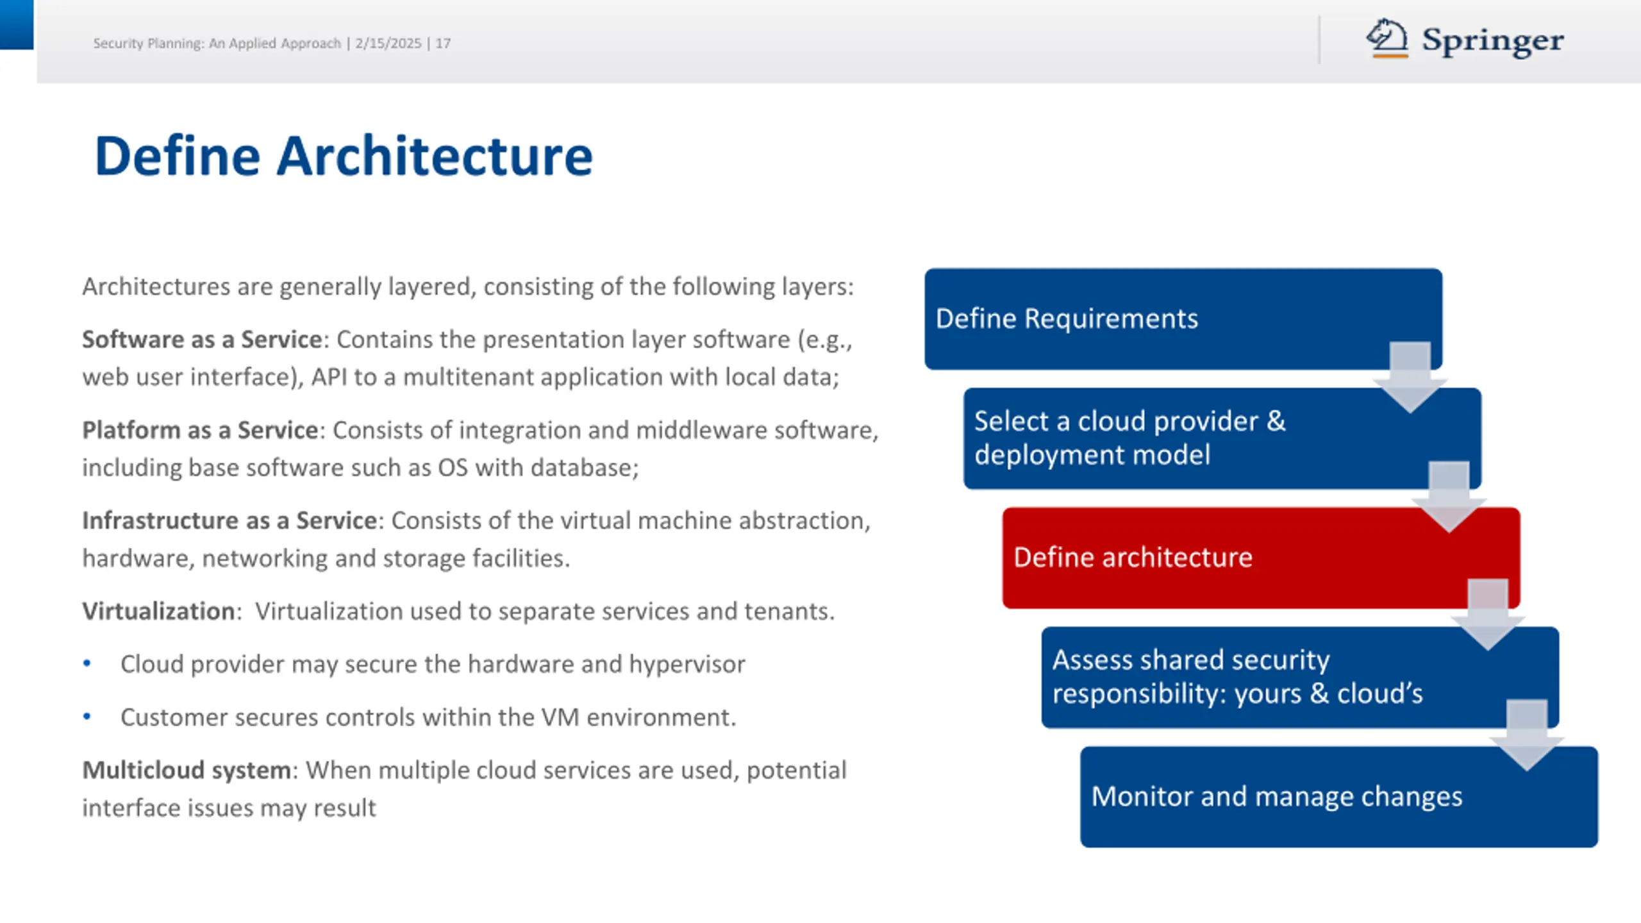Click 'Architectures are generally layered' intro sentence
This screenshot has height=923, width=1641.
pyautogui.click(x=468, y=287)
